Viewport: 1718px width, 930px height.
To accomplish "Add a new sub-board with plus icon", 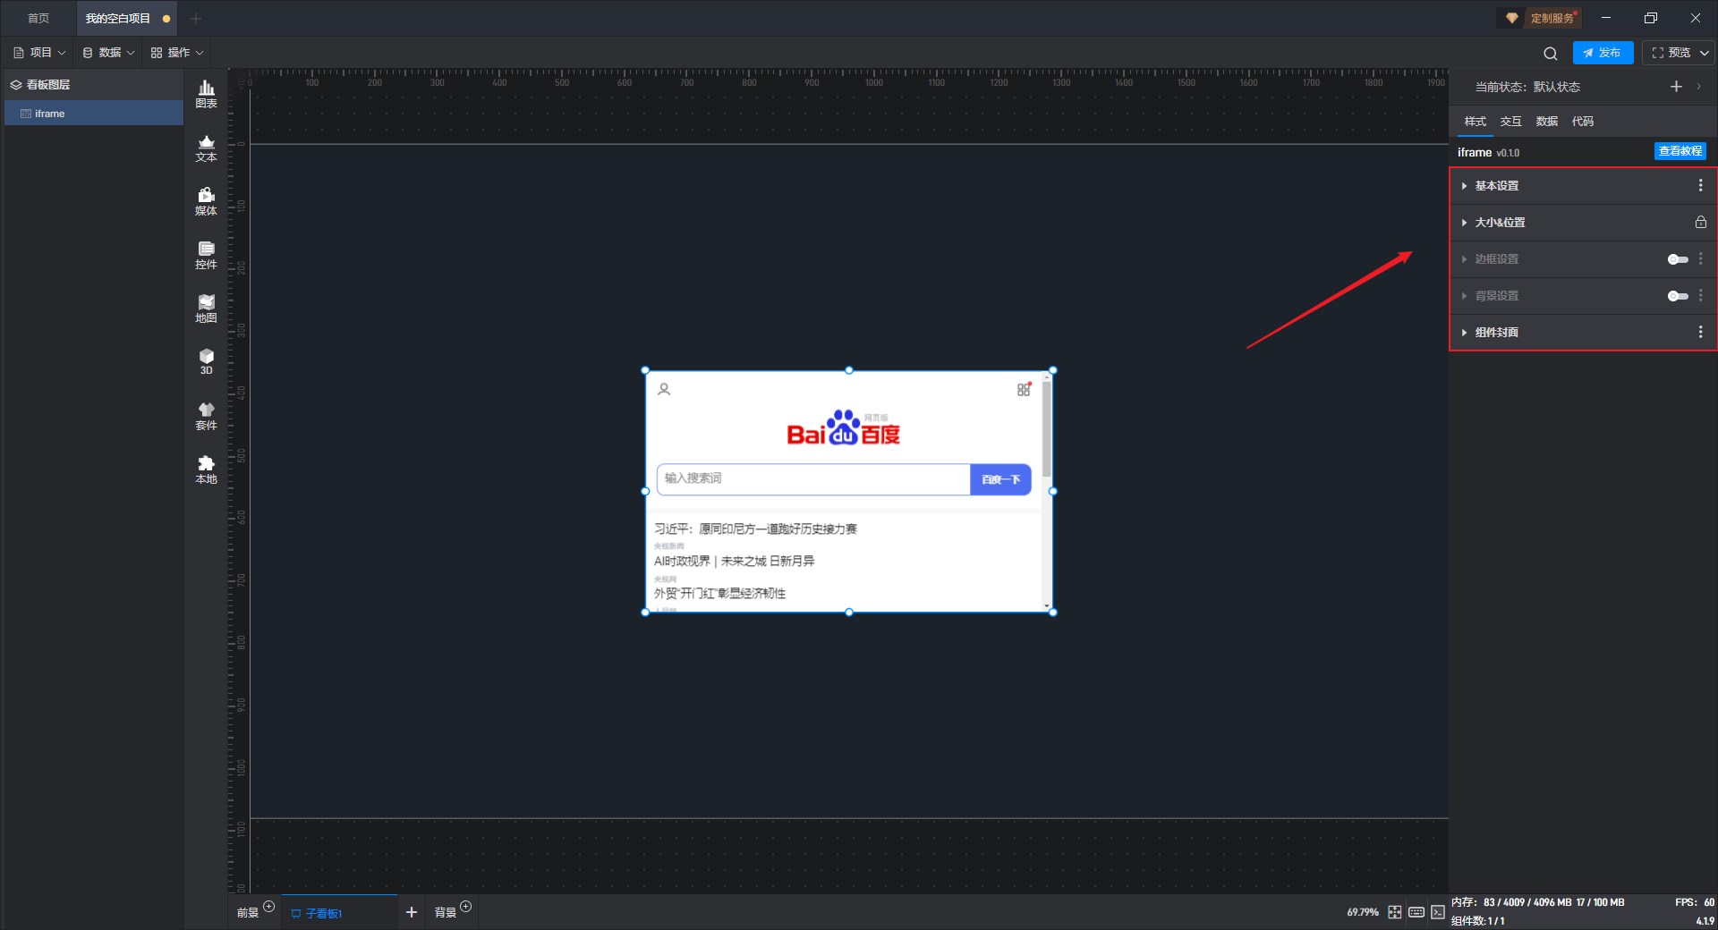I will tap(412, 912).
